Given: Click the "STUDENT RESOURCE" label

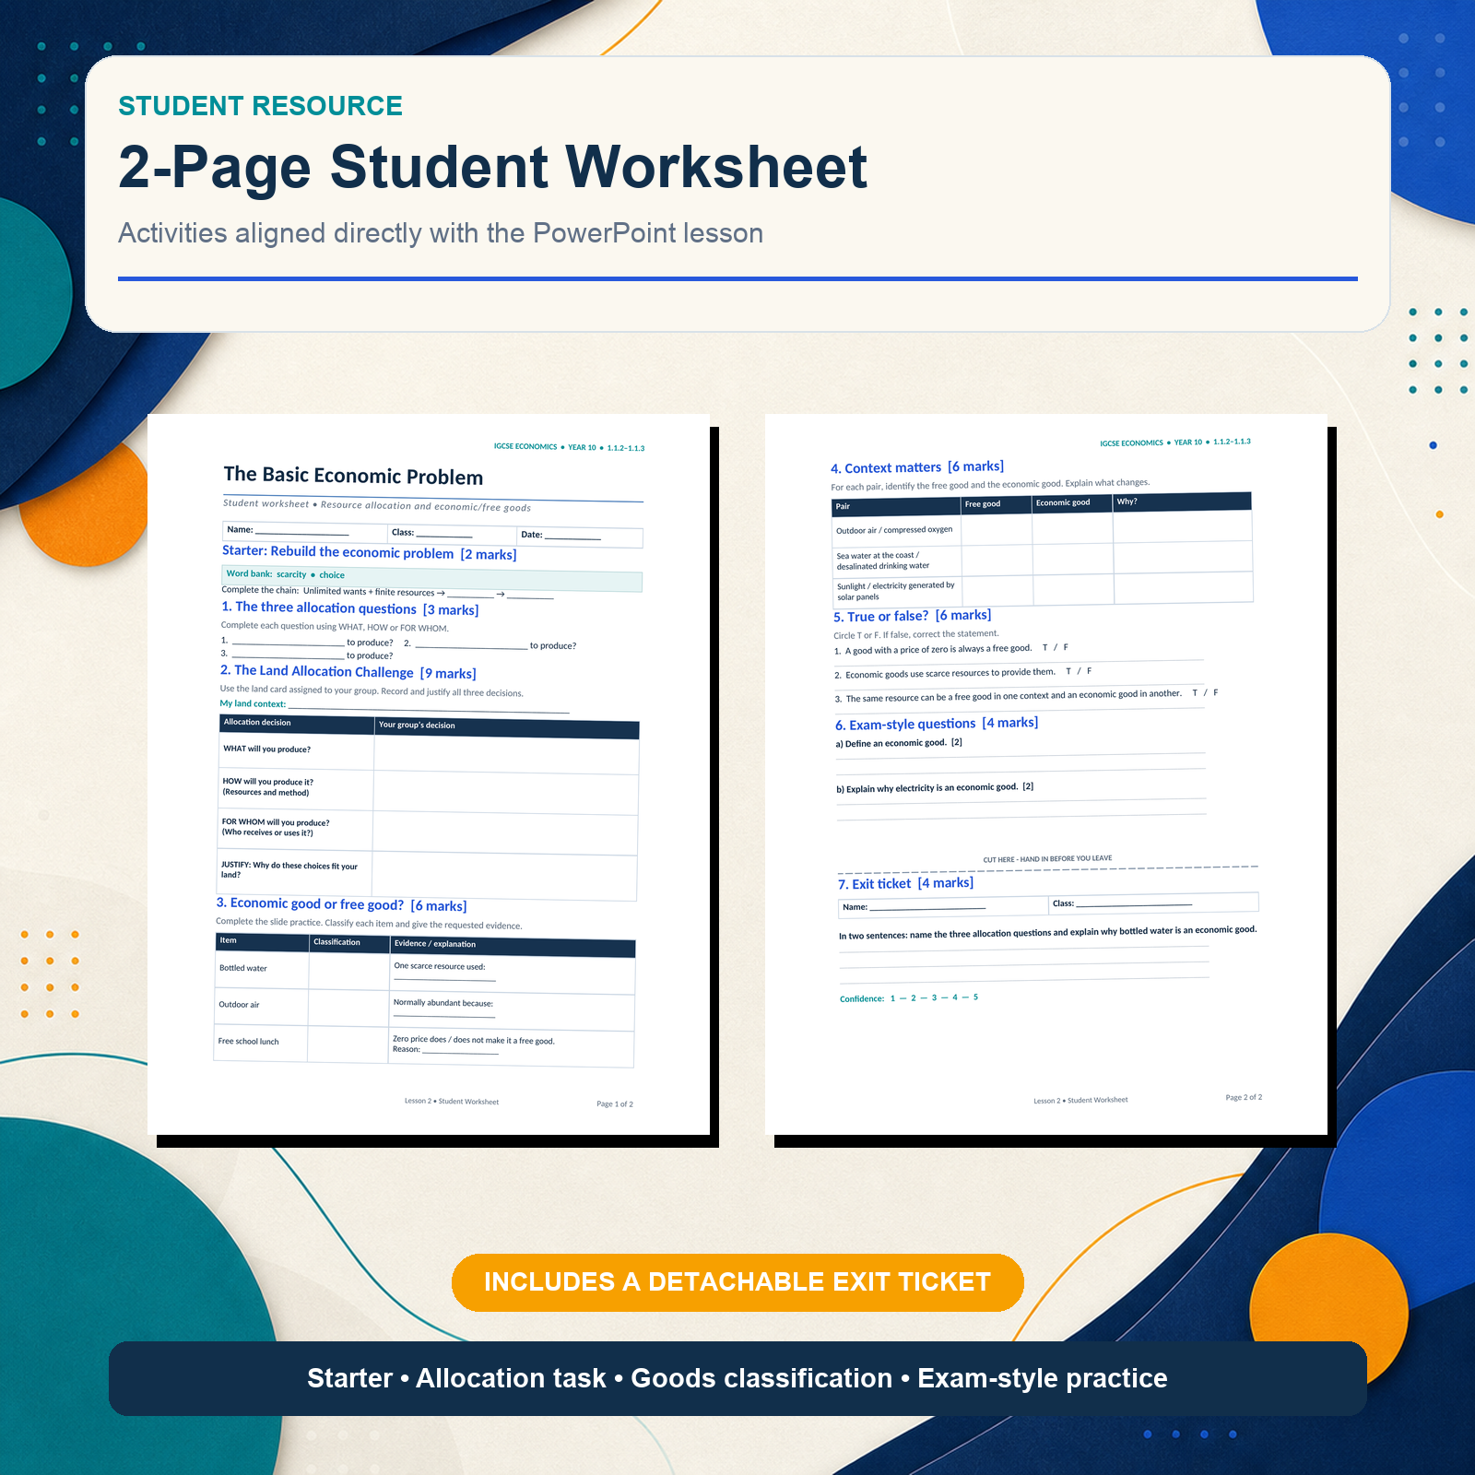Looking at the screenshot, I should coord(260,106).
